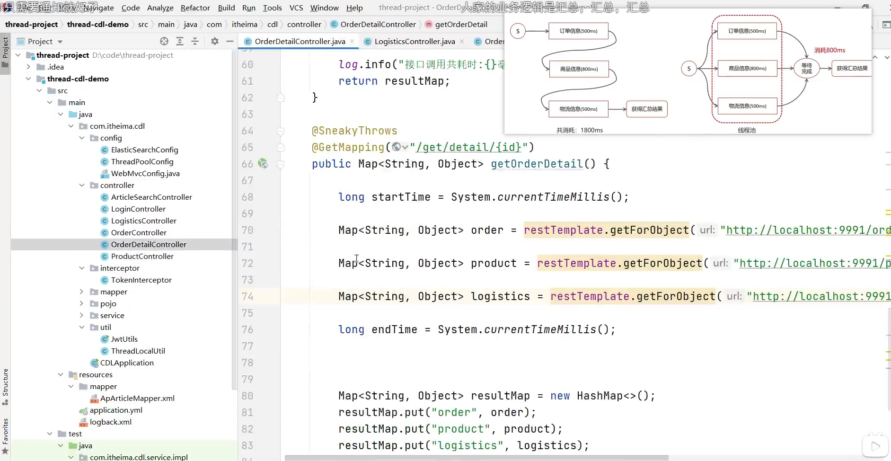This screenshot has height=461, width=891.
Task: Click the getOrderDetail breadcrumb
Action: [461, 24]
